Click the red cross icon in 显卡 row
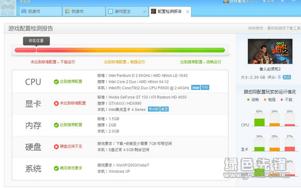Image resolution: width=301 pixels, height=188 pixels. (56, 104)
